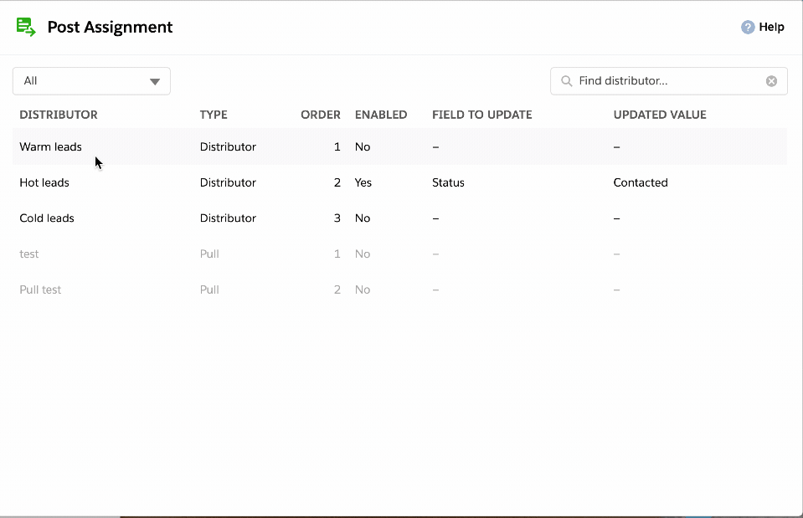Click the dropdown arrow in All filter
803x518 pixels.
click(155, 81)
